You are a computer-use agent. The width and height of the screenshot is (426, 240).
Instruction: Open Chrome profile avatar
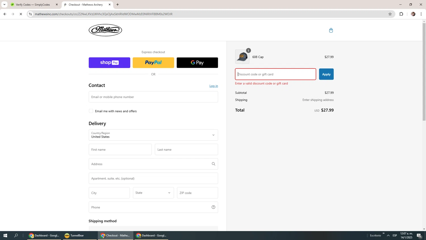point(413,14)
